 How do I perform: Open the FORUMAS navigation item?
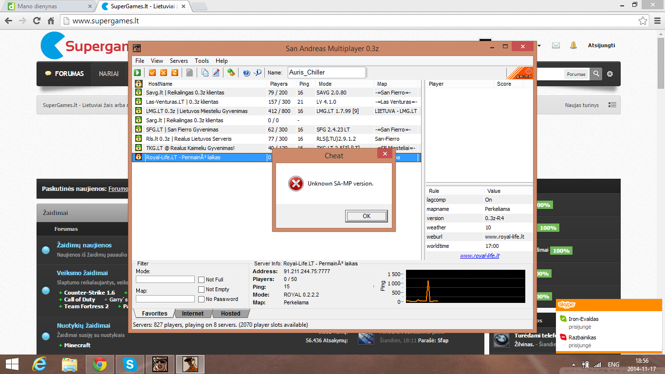coord(65,74)
